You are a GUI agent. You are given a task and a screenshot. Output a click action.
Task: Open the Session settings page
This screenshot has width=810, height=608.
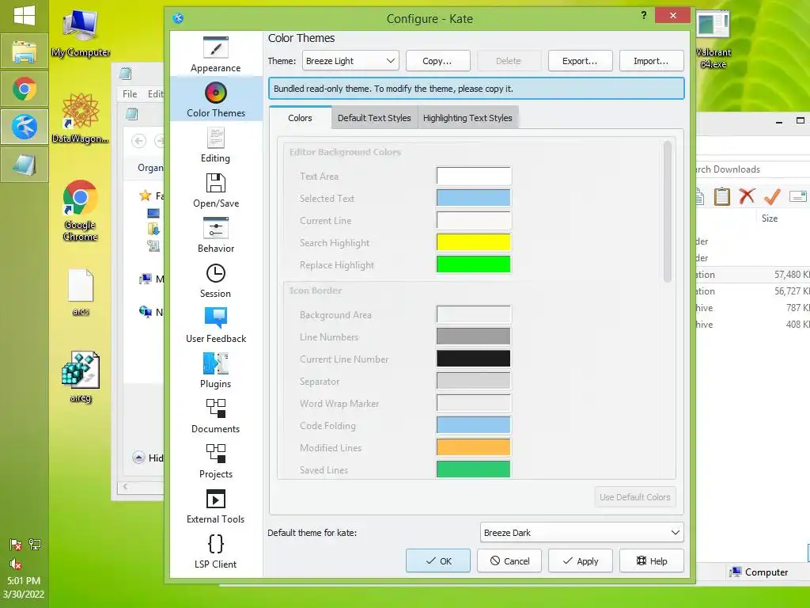point(215,280)
